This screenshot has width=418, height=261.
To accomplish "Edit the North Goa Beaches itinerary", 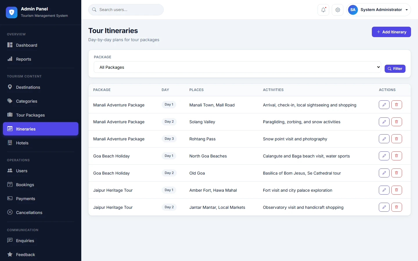I will 384,156.
